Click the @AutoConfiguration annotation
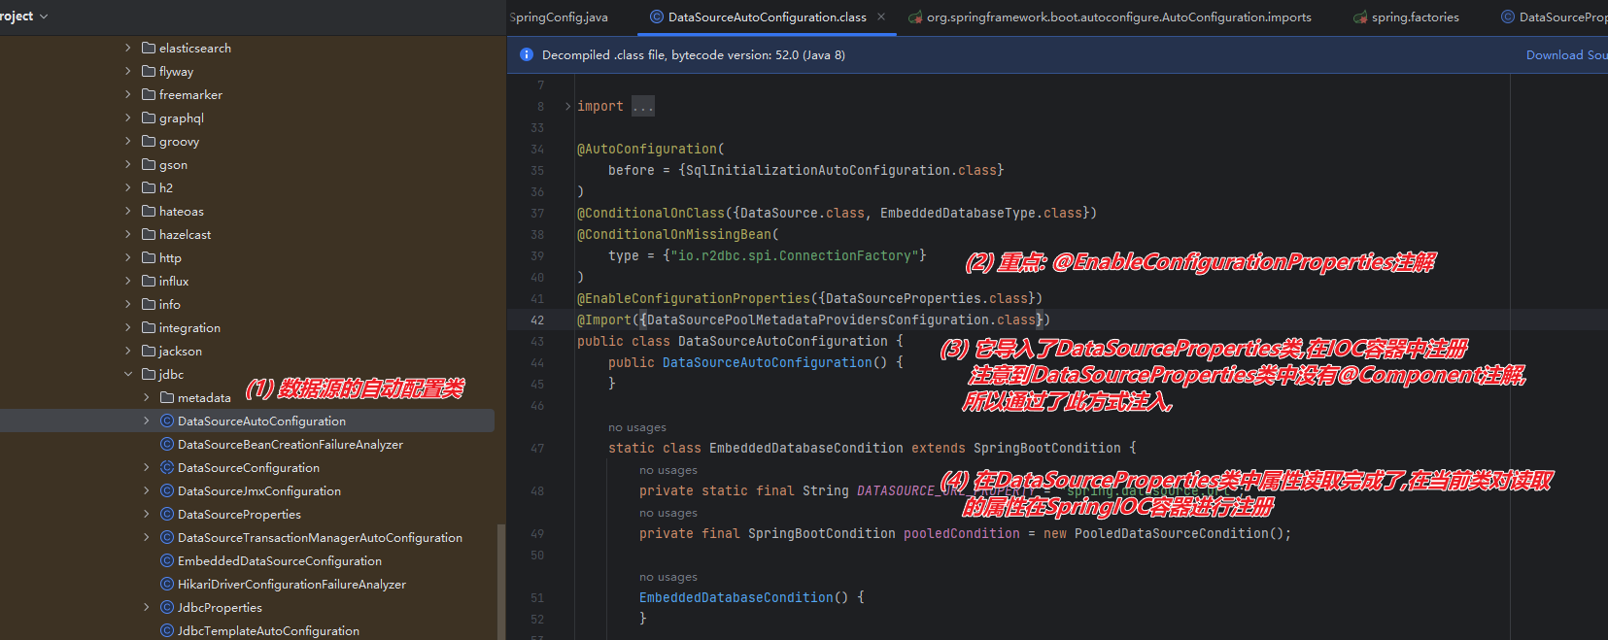This screenshot has width=1608, height=640. point(647,149)
